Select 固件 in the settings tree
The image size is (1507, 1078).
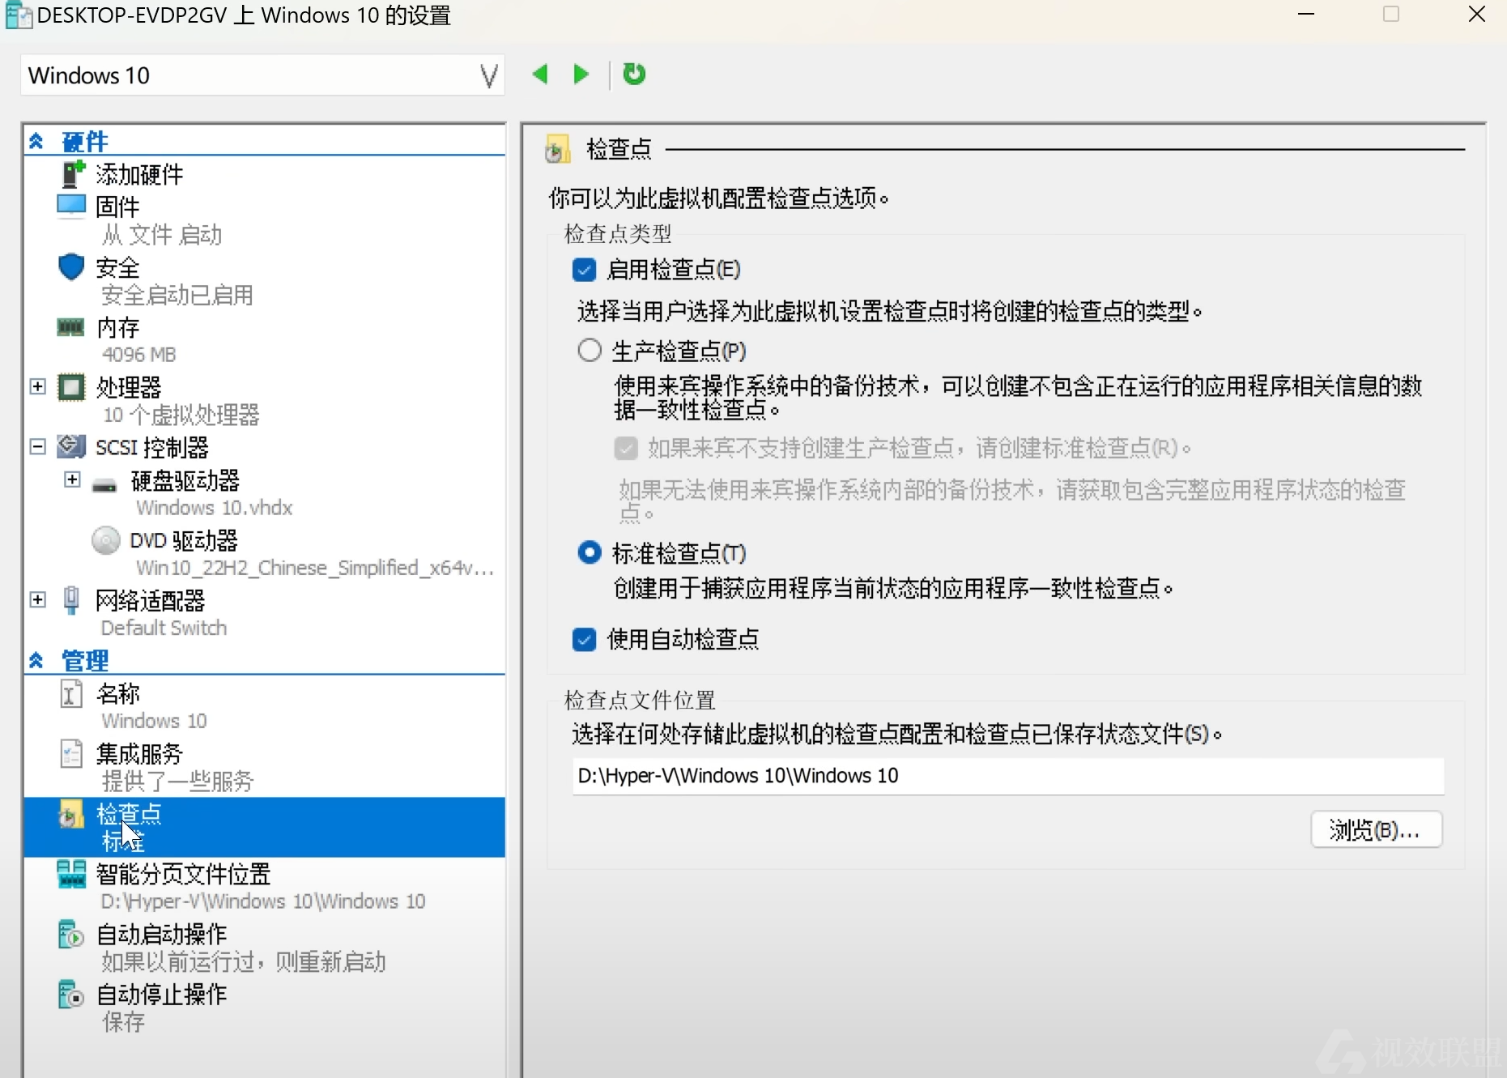pos(117,207)
